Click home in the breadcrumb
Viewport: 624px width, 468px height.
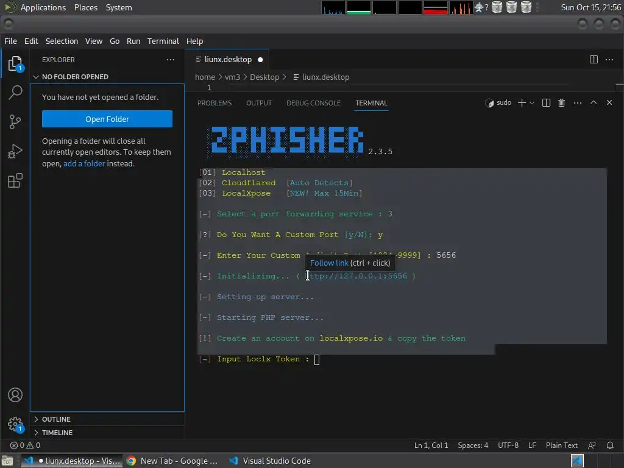tap(205, 77)
